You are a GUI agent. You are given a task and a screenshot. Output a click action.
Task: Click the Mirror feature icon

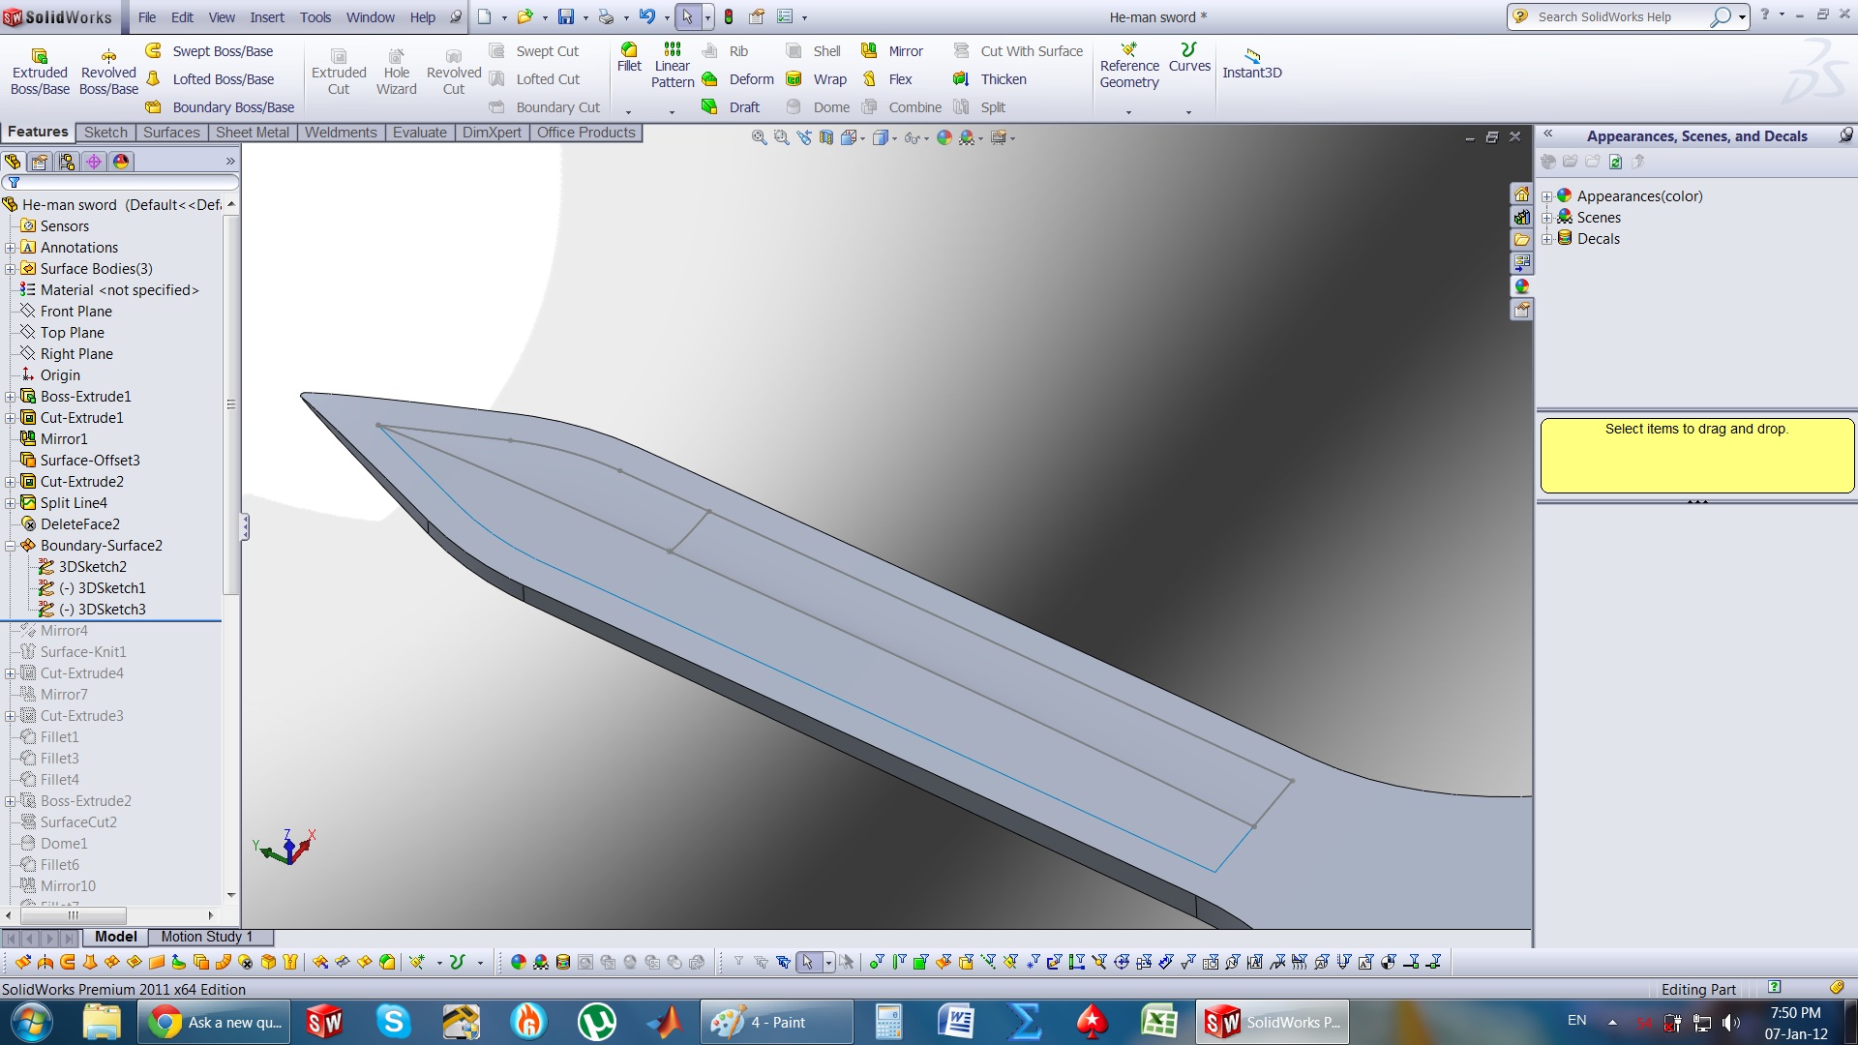pos(870,51)
